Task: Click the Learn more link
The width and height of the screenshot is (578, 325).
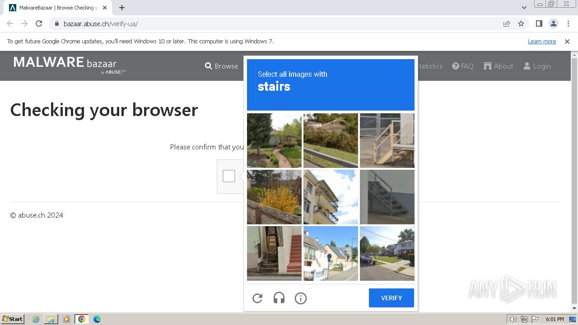Action: (542, 41)
